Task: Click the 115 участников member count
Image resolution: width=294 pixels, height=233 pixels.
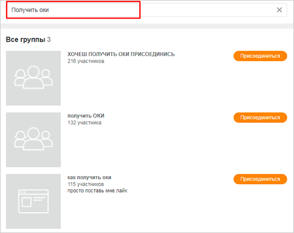Action: point(86,184)
